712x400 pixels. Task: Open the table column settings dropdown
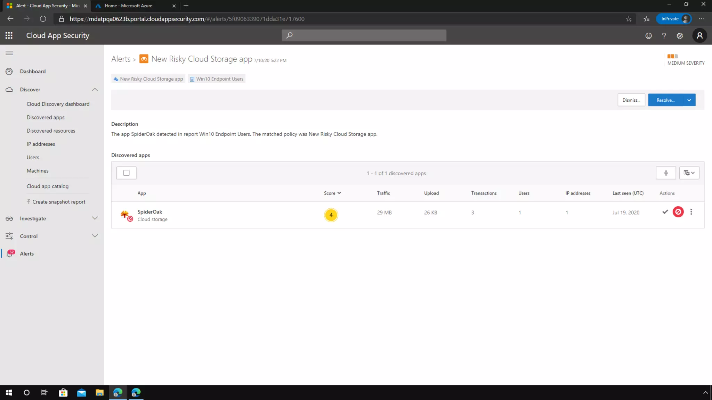[x=689, y=173]
